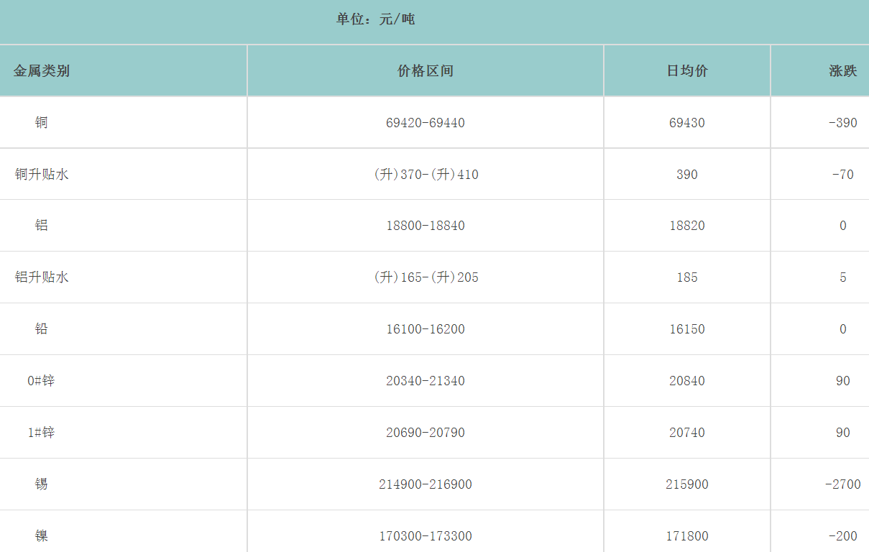Click the 日均价 column header
The image size is (869, 552).
point(687,71)
